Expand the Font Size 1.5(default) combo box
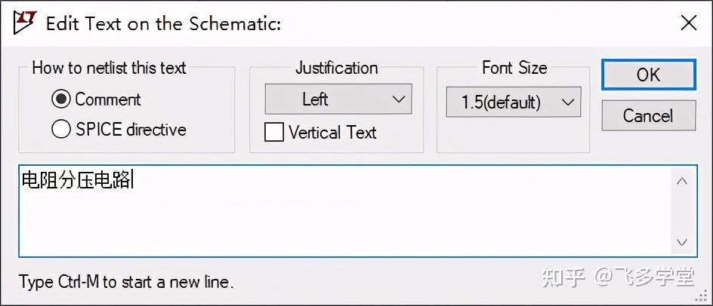 click(514, 102)
